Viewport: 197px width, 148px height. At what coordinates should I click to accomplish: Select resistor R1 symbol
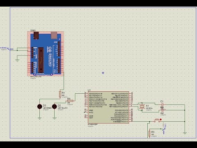(60, 94)
